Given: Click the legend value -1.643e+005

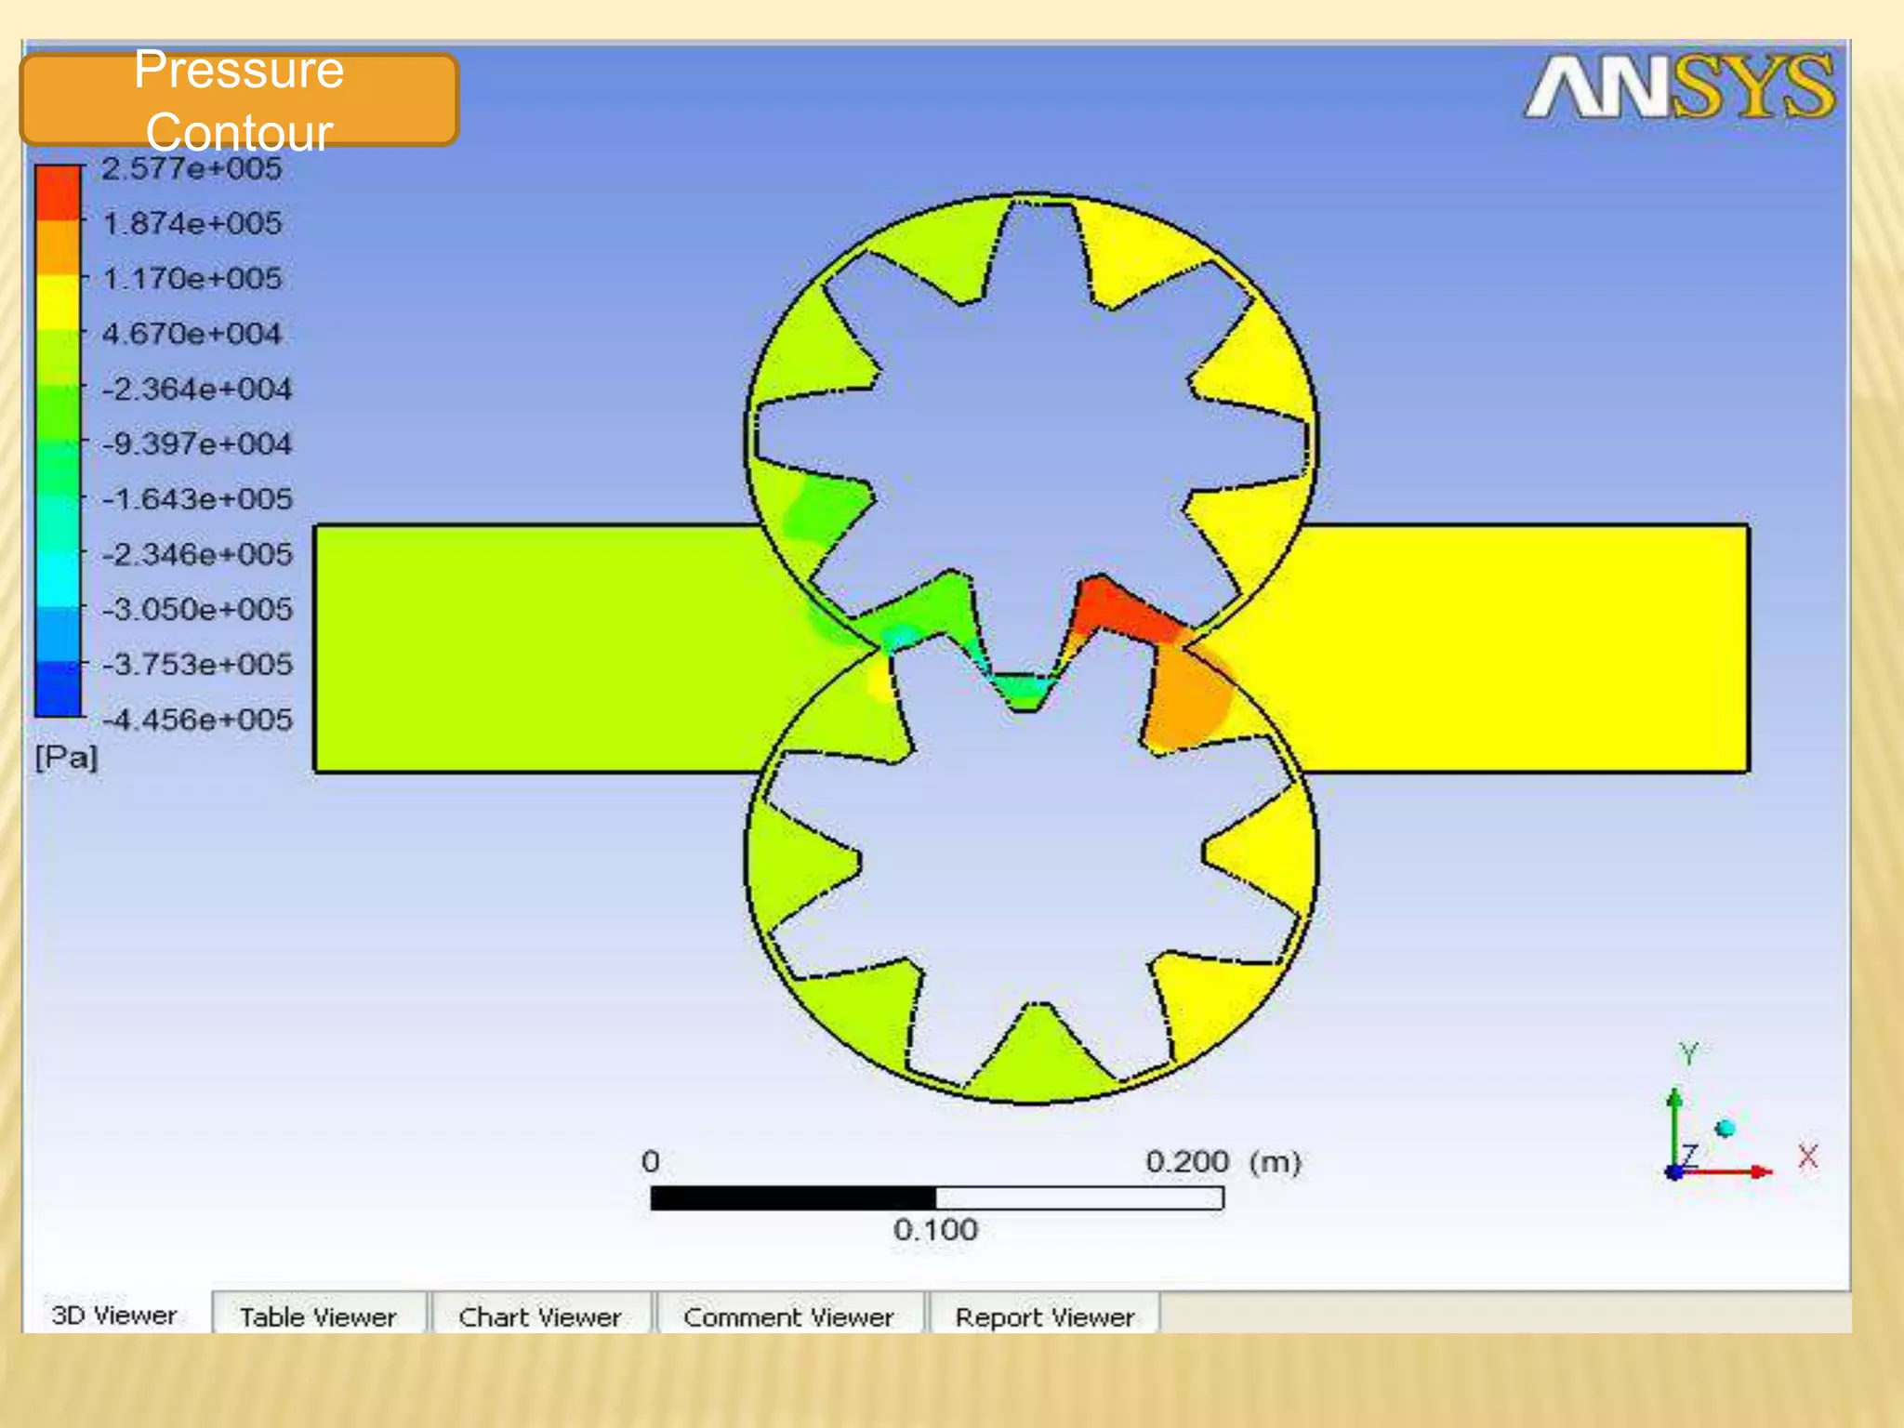Looking at the screenshot, I should (x=196, y=498).
